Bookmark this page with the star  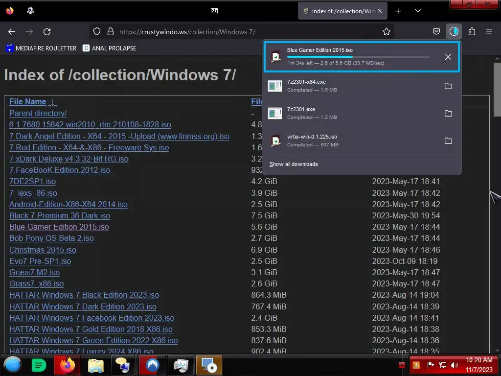point(387,31)
